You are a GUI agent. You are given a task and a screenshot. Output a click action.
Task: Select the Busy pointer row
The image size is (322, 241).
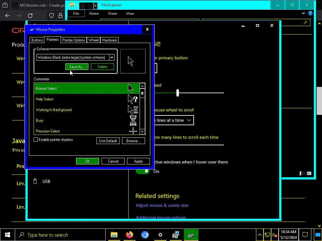click(87, 120)
